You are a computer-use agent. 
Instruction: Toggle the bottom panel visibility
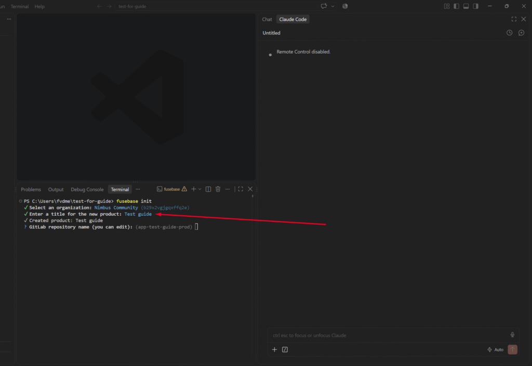[x=466, y=6]
